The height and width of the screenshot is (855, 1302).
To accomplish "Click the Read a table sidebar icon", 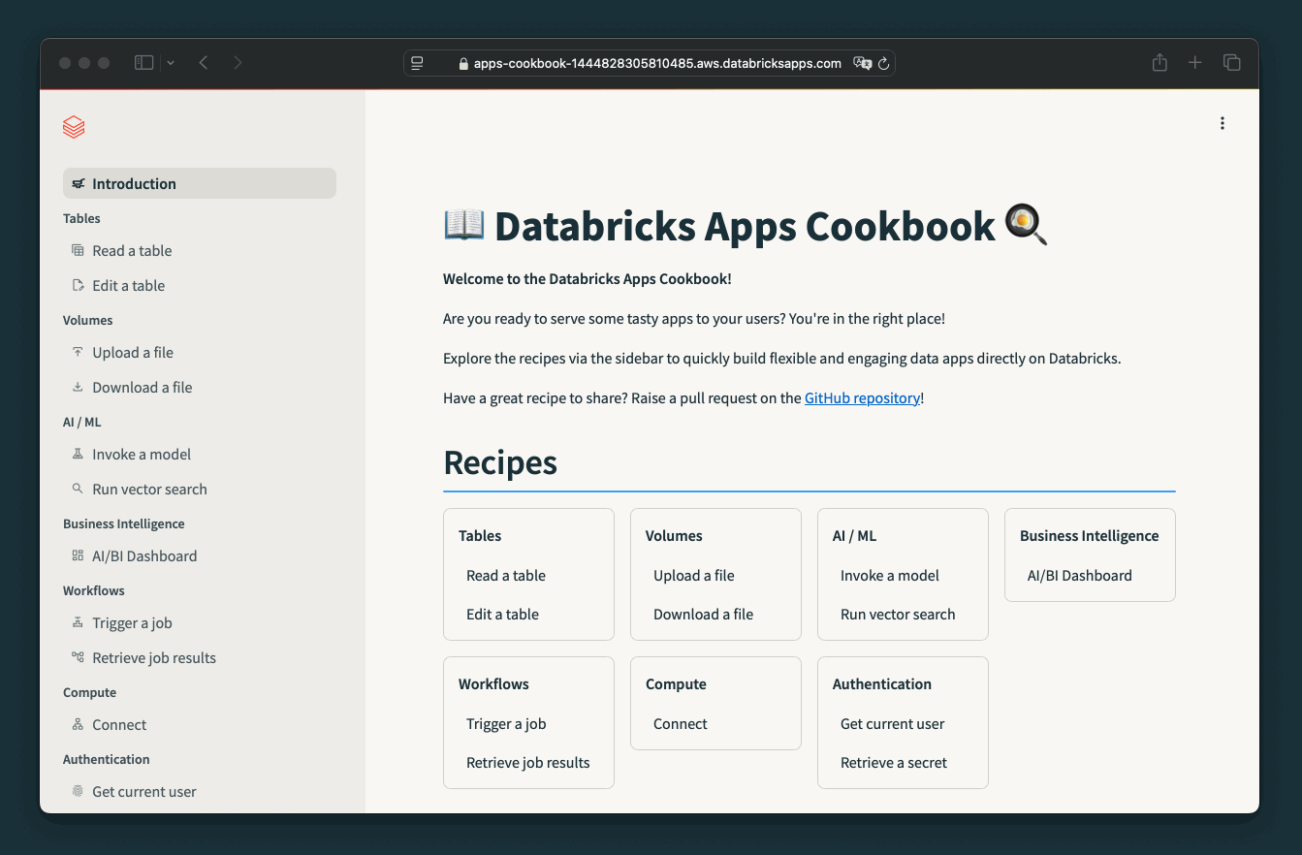I will pyautogui.click(x=78, y=250).
